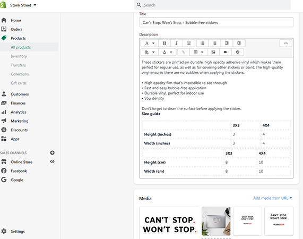The height and width of the screenshot is (239, 303).
Task: Open Products in sidebar
Action: 18,38
